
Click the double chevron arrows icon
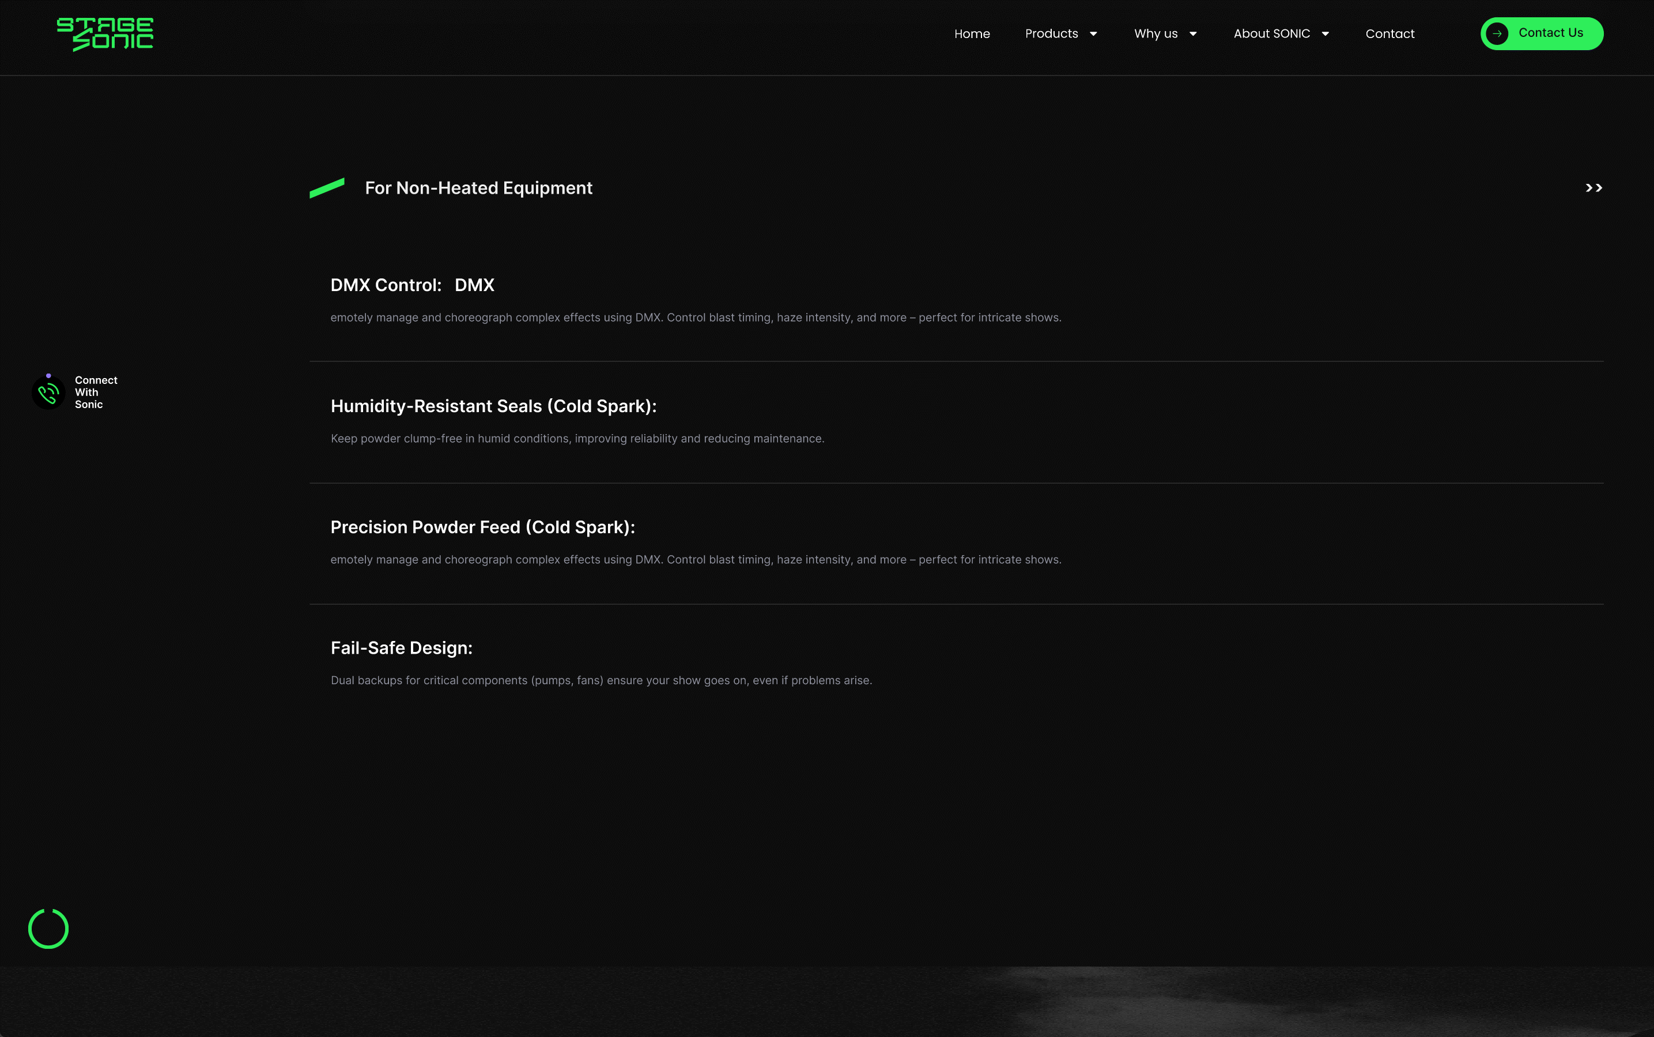1593,188
